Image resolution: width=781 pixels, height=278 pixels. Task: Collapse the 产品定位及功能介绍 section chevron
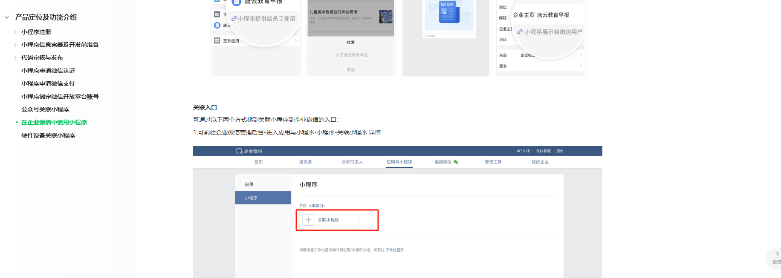click(x=7, y=17)
